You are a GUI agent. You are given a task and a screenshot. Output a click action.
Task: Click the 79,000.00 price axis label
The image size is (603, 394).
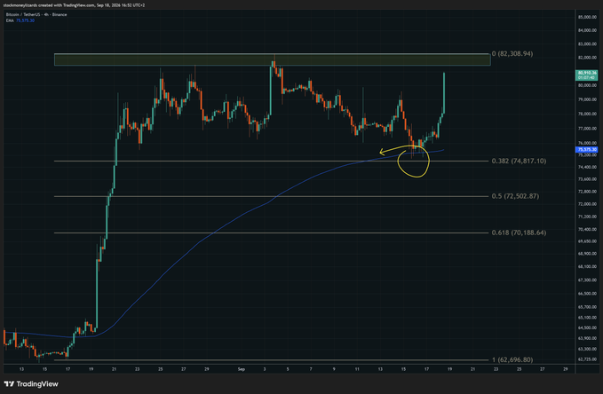coord(587,99)
